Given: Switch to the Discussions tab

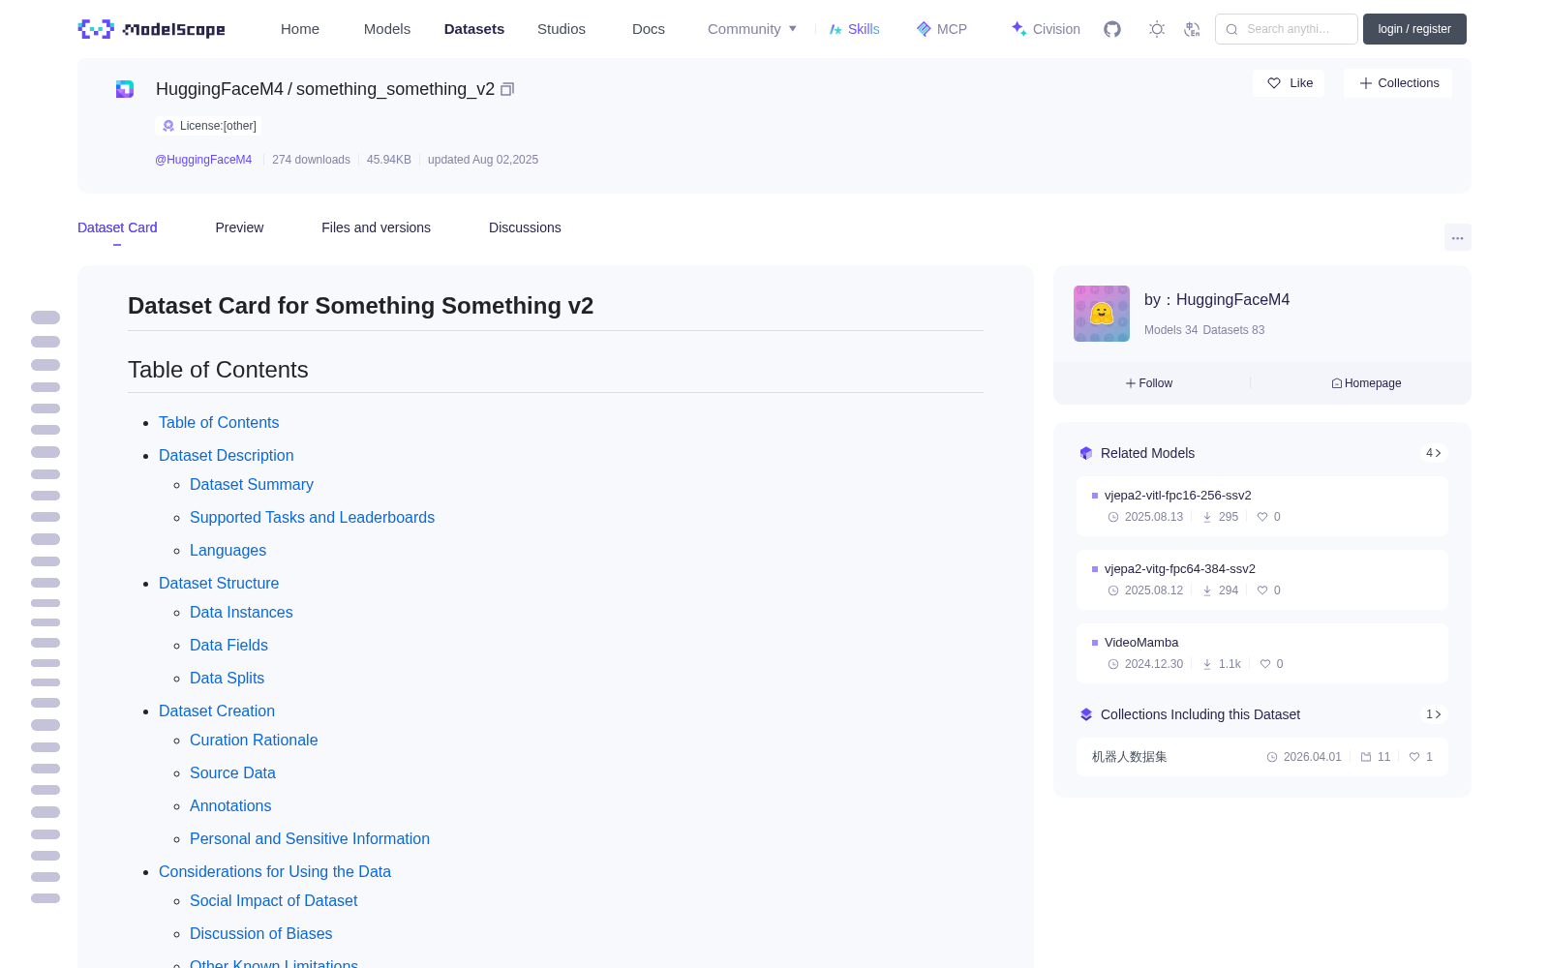Looking at the screenshot, I should [525, 227].
